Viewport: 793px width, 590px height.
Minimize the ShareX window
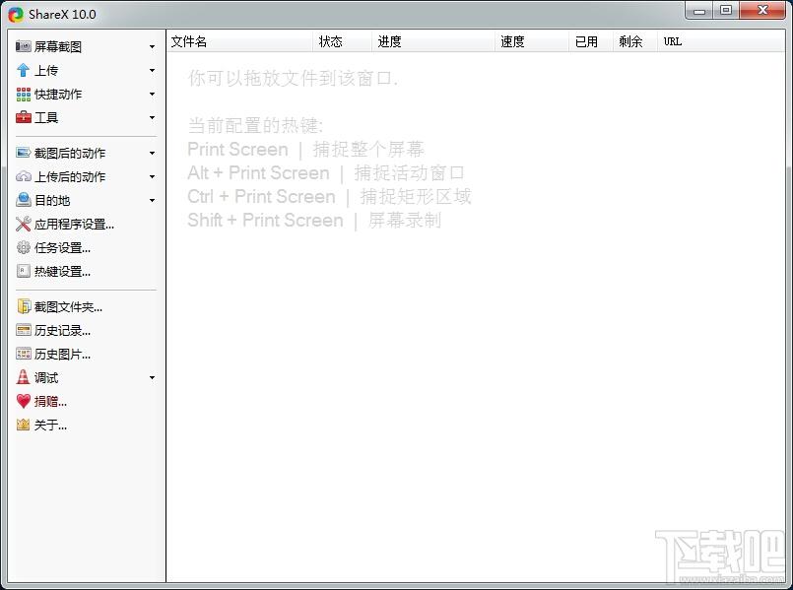pyautogui.click(x=699, y=11)
